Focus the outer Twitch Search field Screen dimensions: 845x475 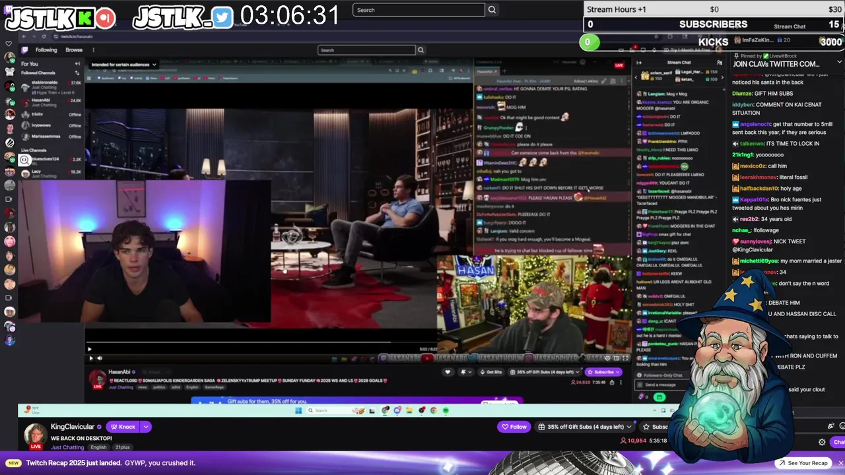click(419, 10)
